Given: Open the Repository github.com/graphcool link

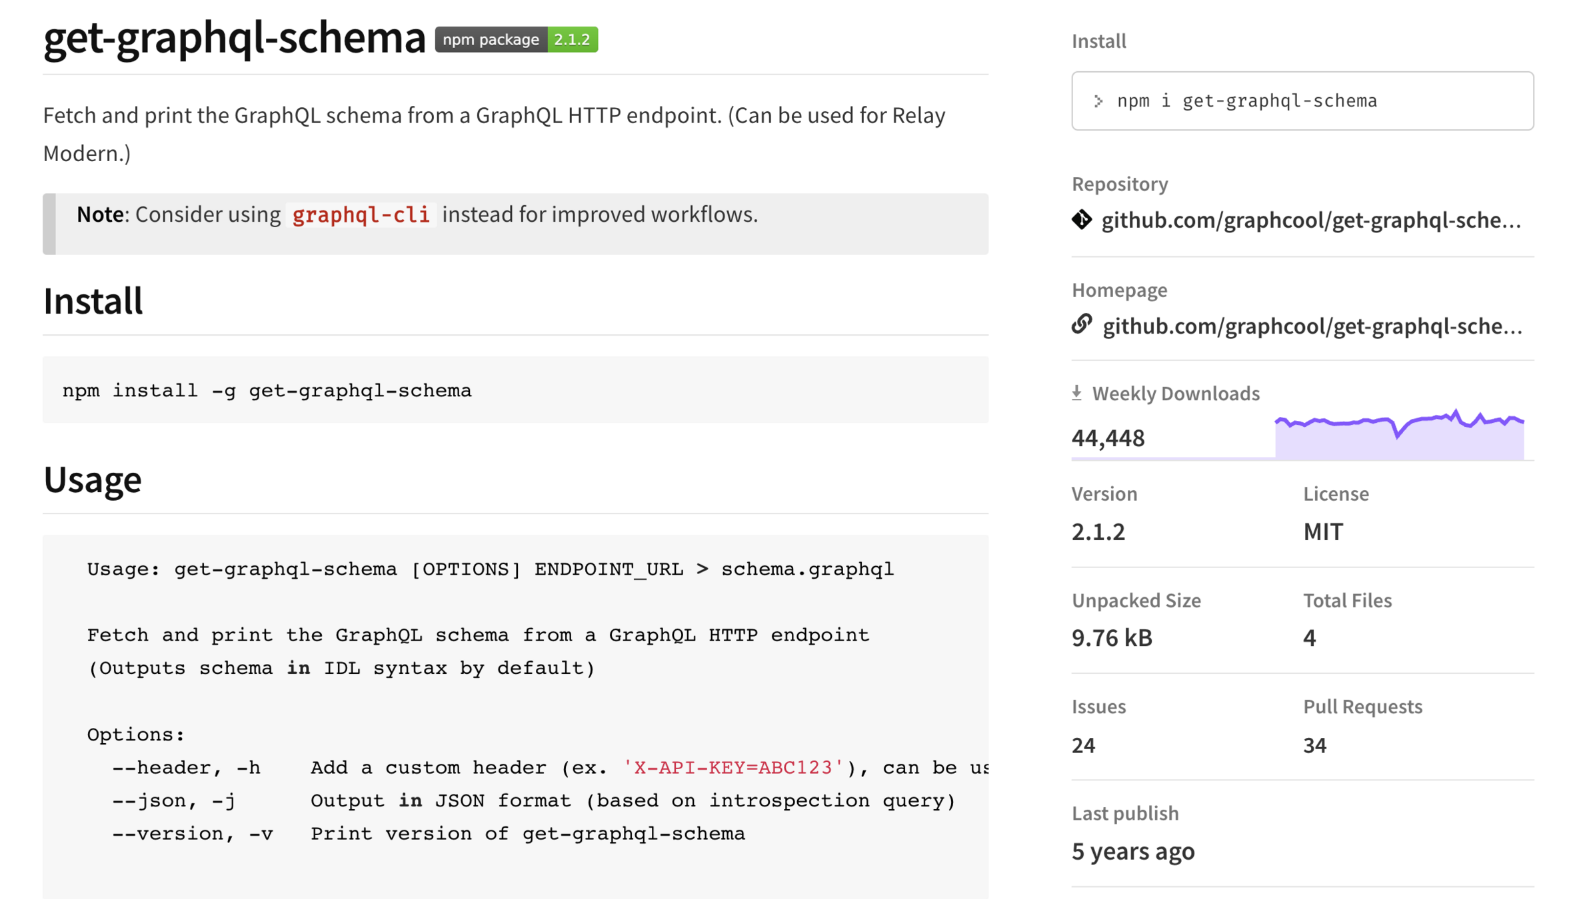Looking at the screenshot, I should tap(1310, 220).
